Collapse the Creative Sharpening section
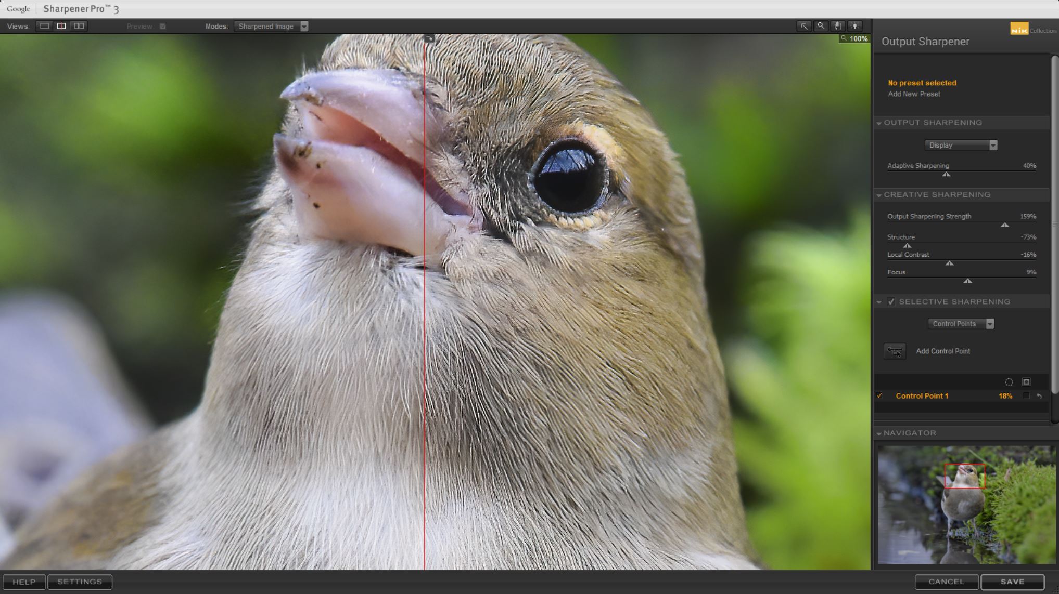 point(879,195)
